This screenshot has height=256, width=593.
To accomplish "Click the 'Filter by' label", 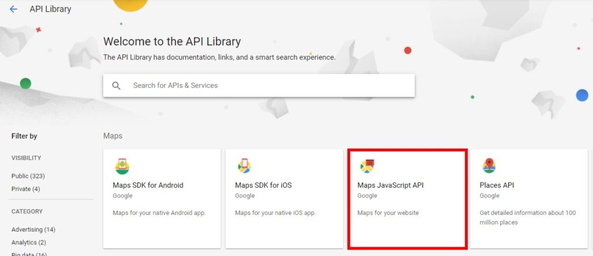I will [24, 136].
